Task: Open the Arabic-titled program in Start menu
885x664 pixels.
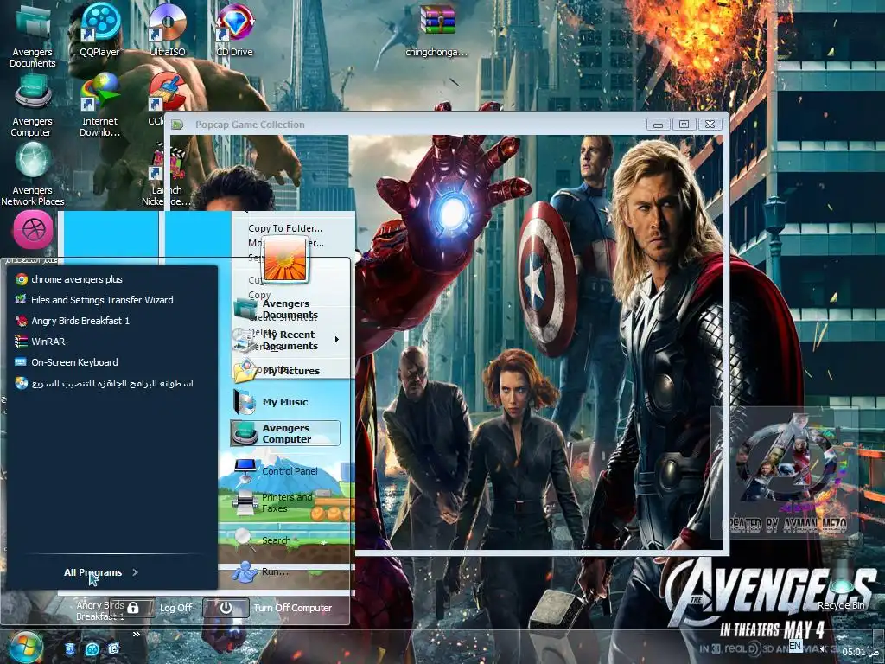Action: 111,383
